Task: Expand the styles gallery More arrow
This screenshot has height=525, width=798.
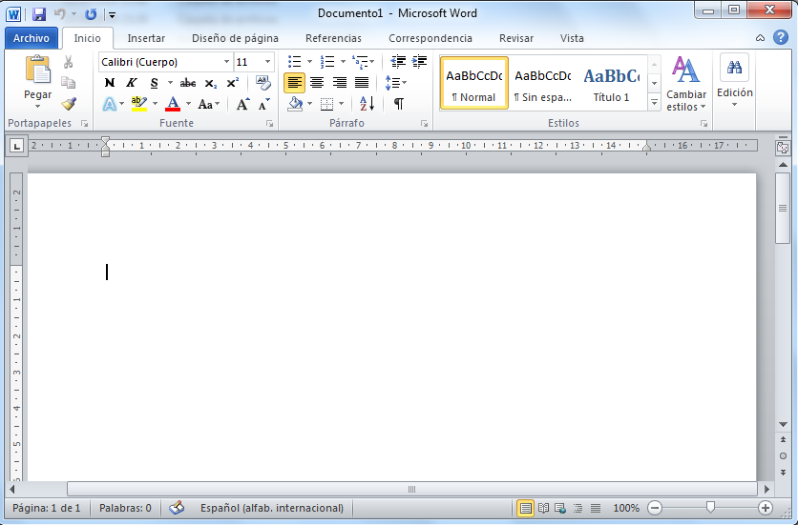Action: pos(655,103)
